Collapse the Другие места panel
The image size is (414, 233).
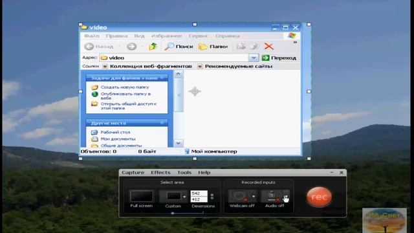(162, 122)
